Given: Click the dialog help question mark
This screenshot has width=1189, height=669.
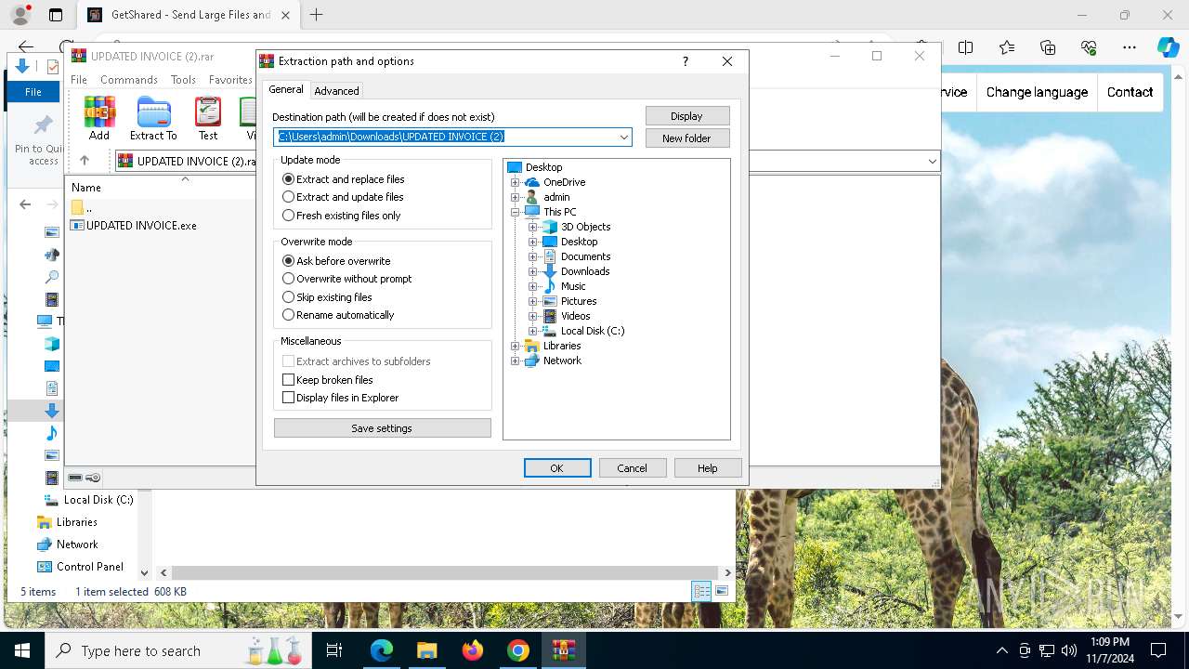Looking at the screenshot, I should tap(686, 61).
